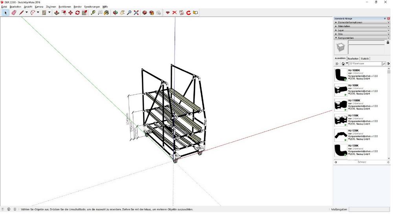Switch to the Bearbeiten tab in Komponenten

(x=353, y=58)
